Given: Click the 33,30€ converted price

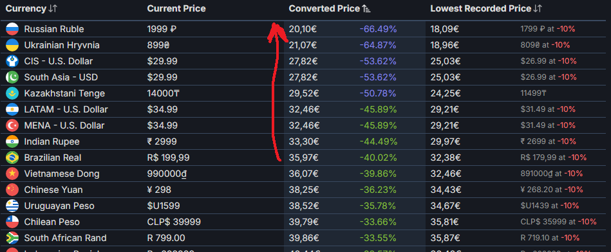Looking at the screenshot, I should tap(304, 141).
